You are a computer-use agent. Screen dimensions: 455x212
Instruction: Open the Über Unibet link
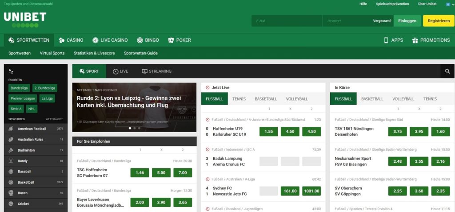coord(427,4)
